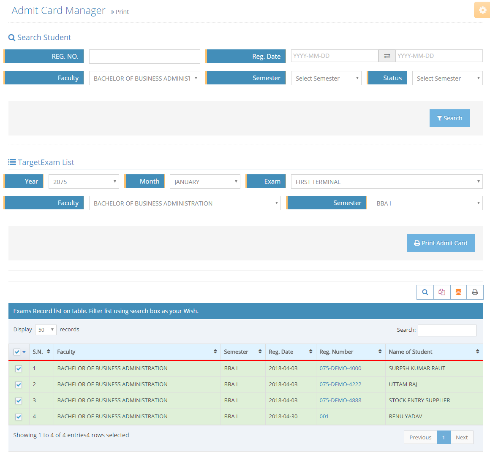Toggle the select-all header checkbox
490x463 pixels.
tap(17, 352)
